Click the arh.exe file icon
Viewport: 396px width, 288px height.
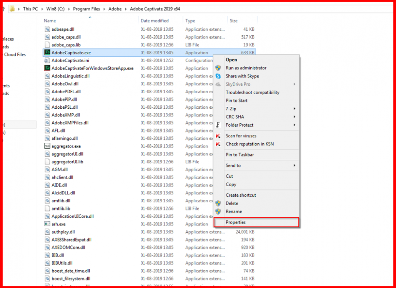[x=47, y=224]
